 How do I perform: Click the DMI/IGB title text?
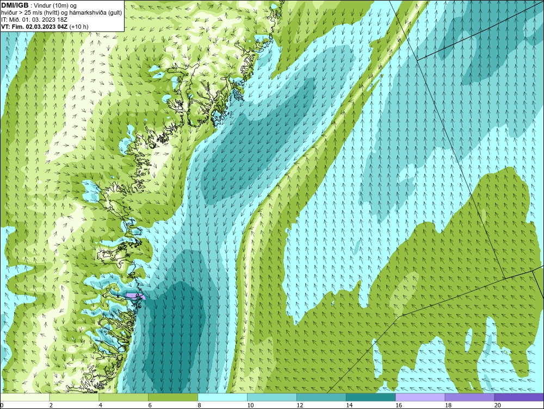point(15,5)
